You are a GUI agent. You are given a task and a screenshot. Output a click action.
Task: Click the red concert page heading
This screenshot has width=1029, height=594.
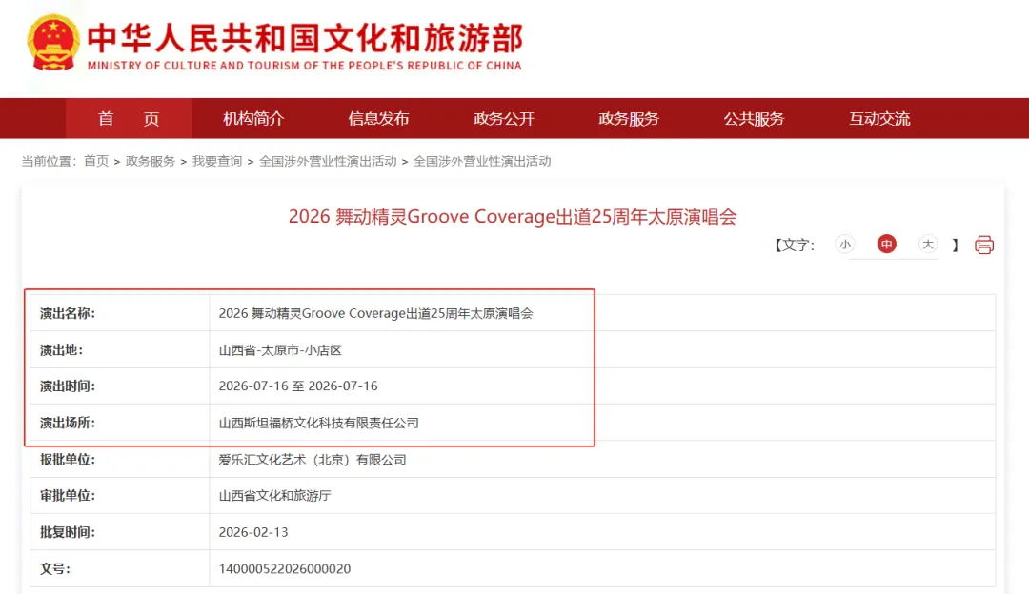point(513,217)
